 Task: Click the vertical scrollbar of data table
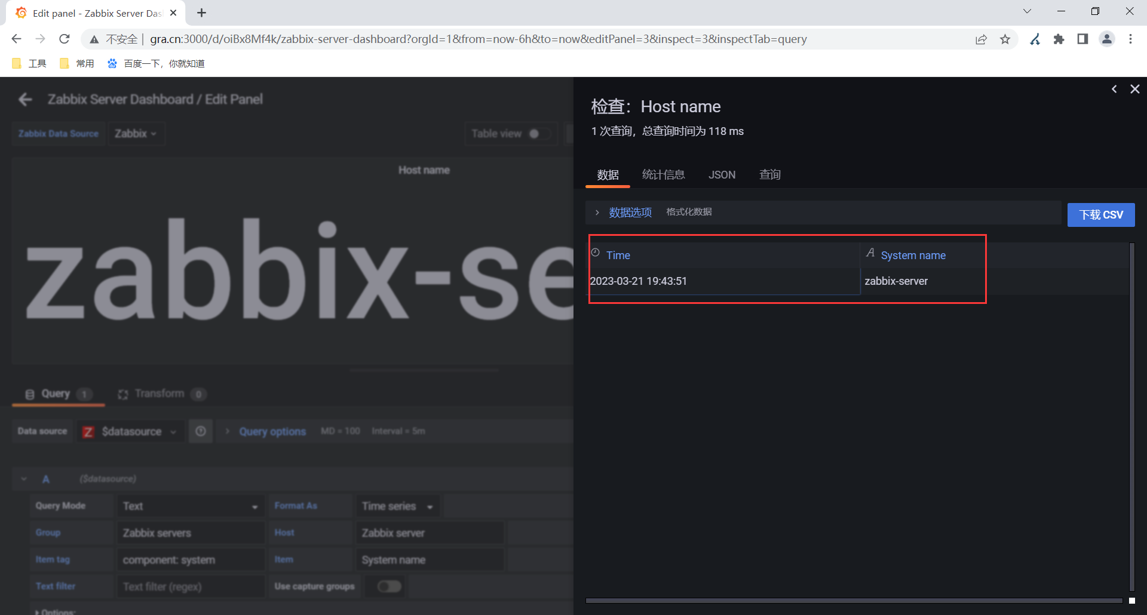(1131, 416)
